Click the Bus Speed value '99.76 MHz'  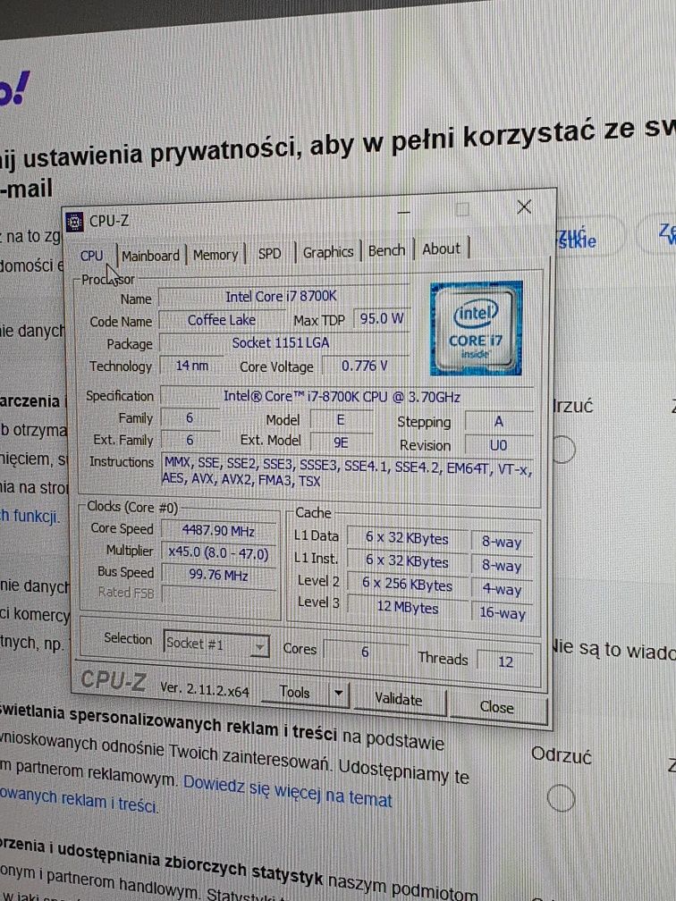(x=218, y=575)
